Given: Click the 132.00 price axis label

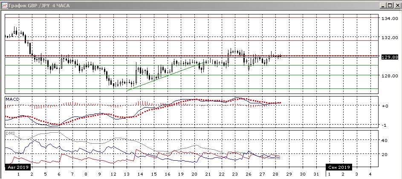Looking at the screenshot, I should 390,37.
